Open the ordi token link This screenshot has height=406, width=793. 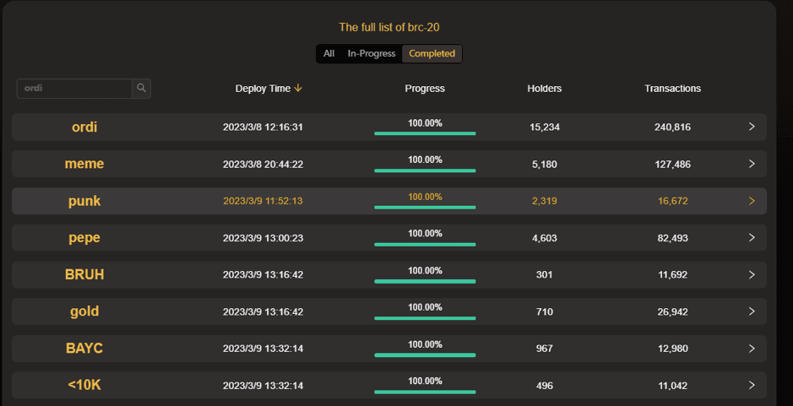pos(84,127)
